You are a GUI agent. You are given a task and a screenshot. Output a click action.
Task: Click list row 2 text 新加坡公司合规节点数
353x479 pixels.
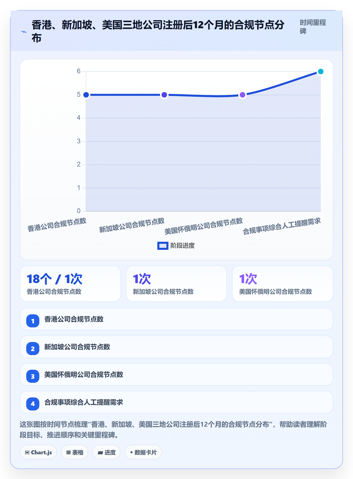click(77, 347)
